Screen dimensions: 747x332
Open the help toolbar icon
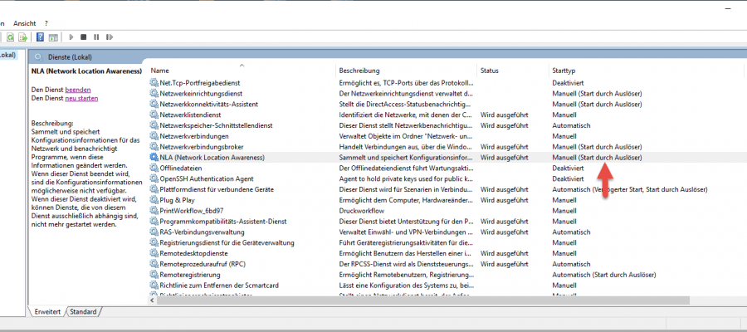40,37
